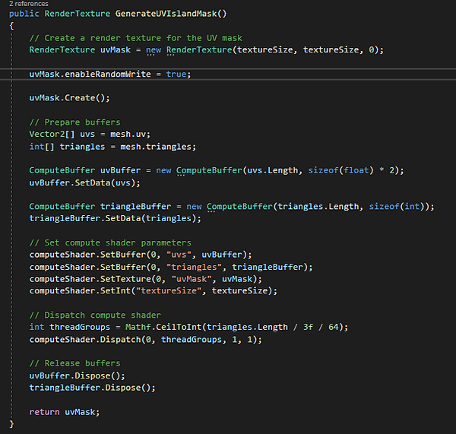Viewport: 456px width, 434px height.
Task: Click the 'Vector2[]' type declaration
Action: [x=52, y=134]
